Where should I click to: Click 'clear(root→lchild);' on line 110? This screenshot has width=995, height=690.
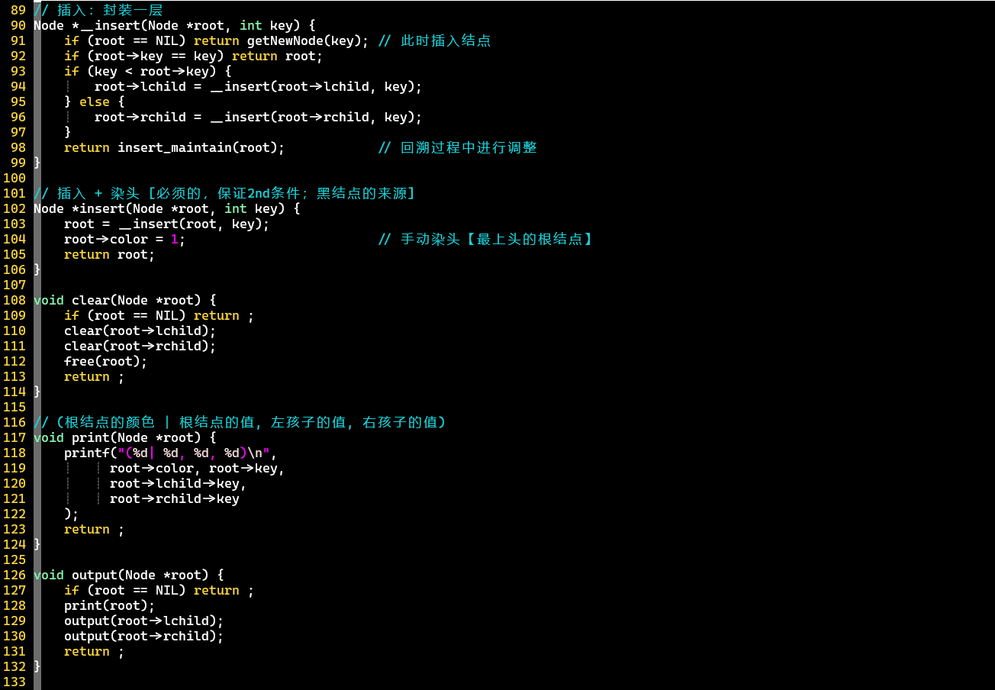coord(140,330)
